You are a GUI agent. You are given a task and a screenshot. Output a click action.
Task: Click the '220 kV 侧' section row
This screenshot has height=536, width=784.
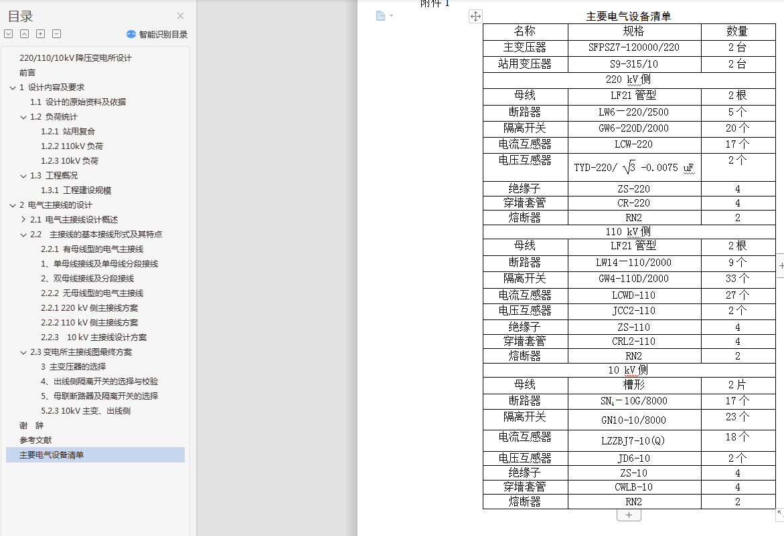(629, 80)
